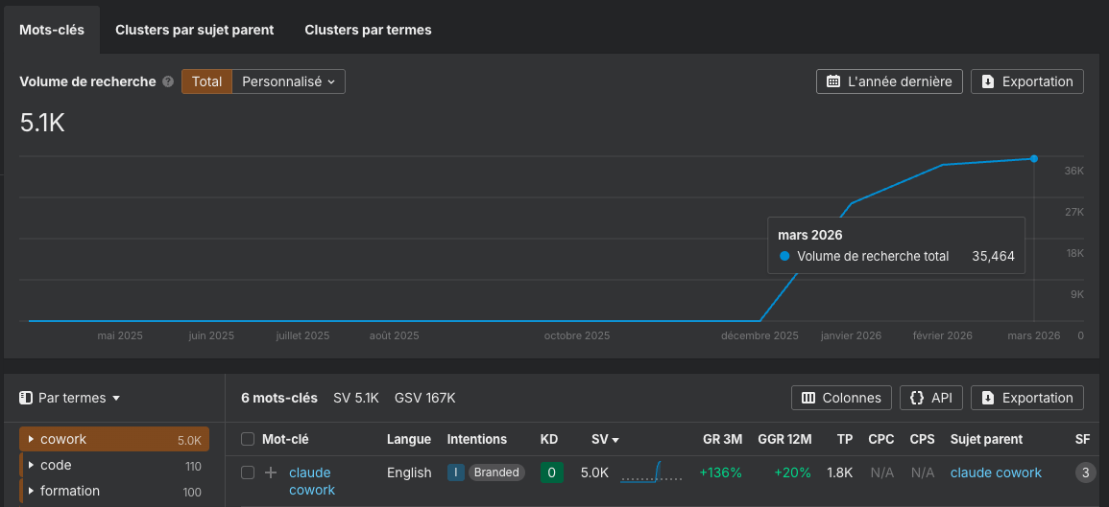
Task: Click the green KD 0 badge
Action: (552, 472)
